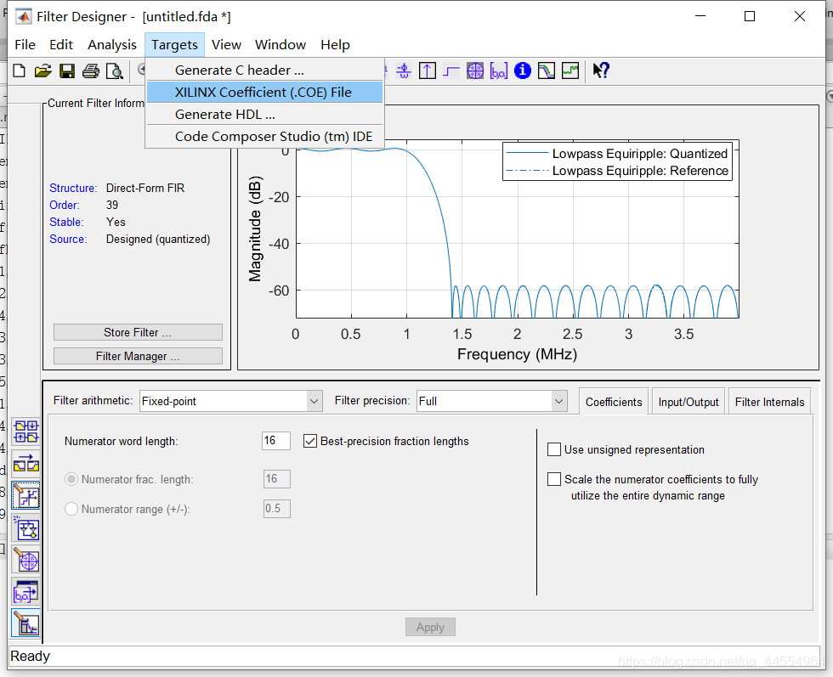Open the pole/zero plot view
833x677 pixels.
[x=475, y=71]
